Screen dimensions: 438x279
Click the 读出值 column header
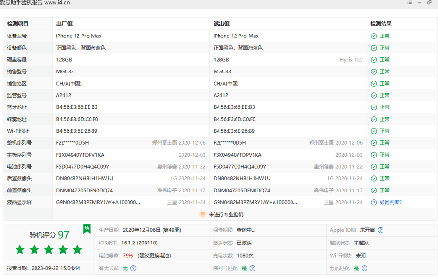pos(221,24)
